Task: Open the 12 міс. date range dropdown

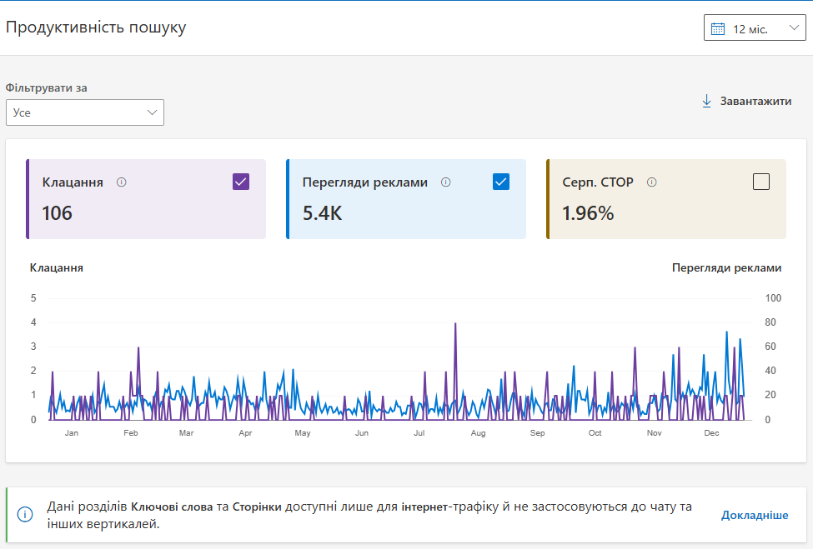Action: 755,28
